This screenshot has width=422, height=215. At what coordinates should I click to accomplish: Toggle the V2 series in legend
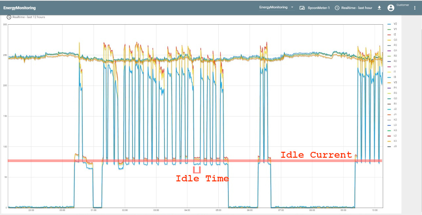coord(395,24)
